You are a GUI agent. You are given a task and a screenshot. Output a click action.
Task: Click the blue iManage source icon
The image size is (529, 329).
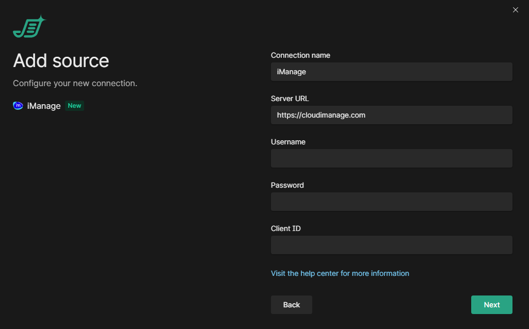coord(18,106)
